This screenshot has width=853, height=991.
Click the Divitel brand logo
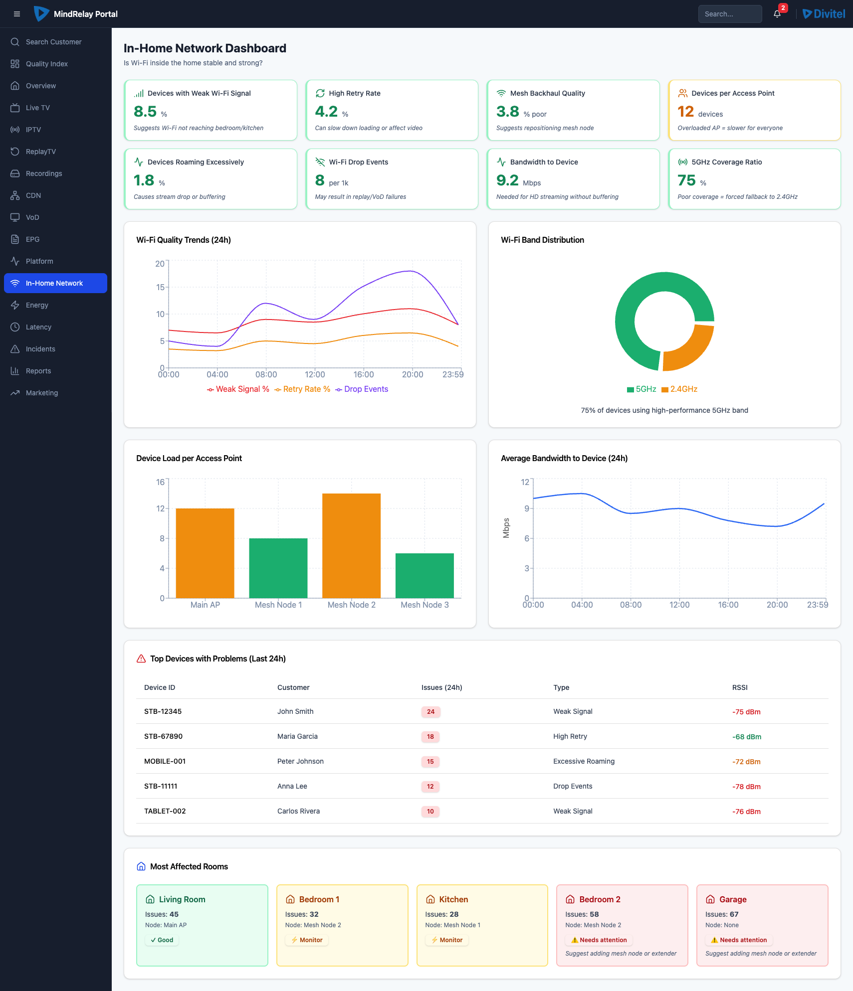tap(824, 14)
